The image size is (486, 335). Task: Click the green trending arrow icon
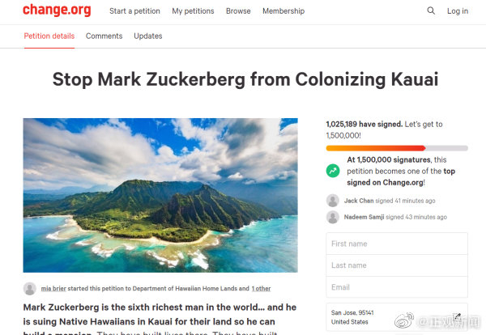332,171
